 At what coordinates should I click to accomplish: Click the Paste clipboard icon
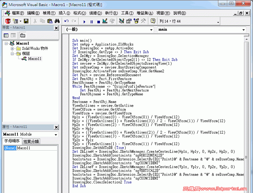click(x=50, y=21)
